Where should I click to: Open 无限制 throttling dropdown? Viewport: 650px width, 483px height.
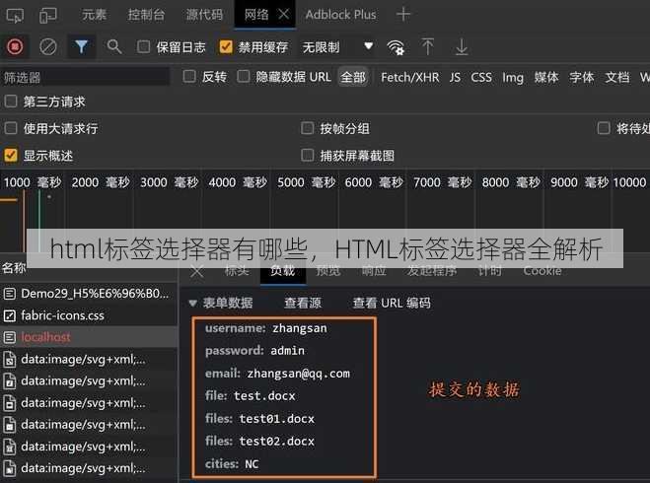pos(337,46)
